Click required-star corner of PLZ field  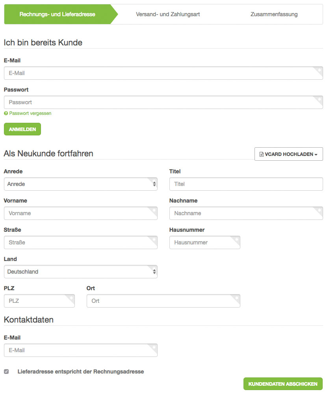point(71,298)
